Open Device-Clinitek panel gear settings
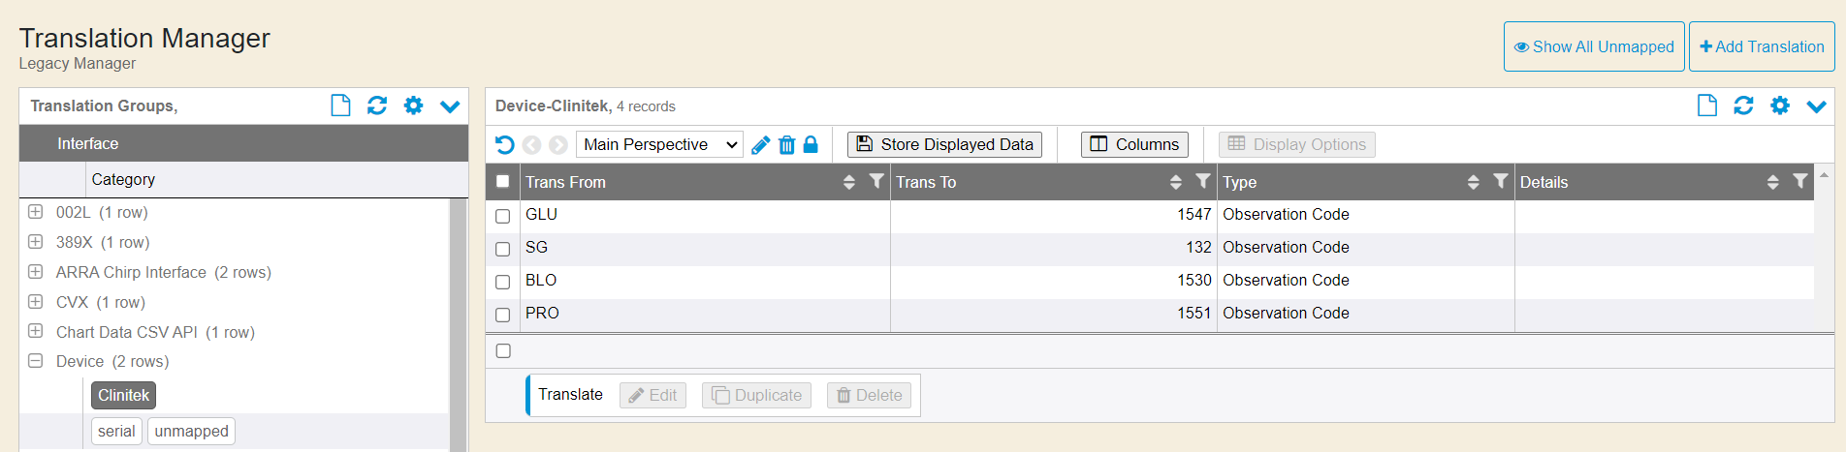 (1779, 105)
